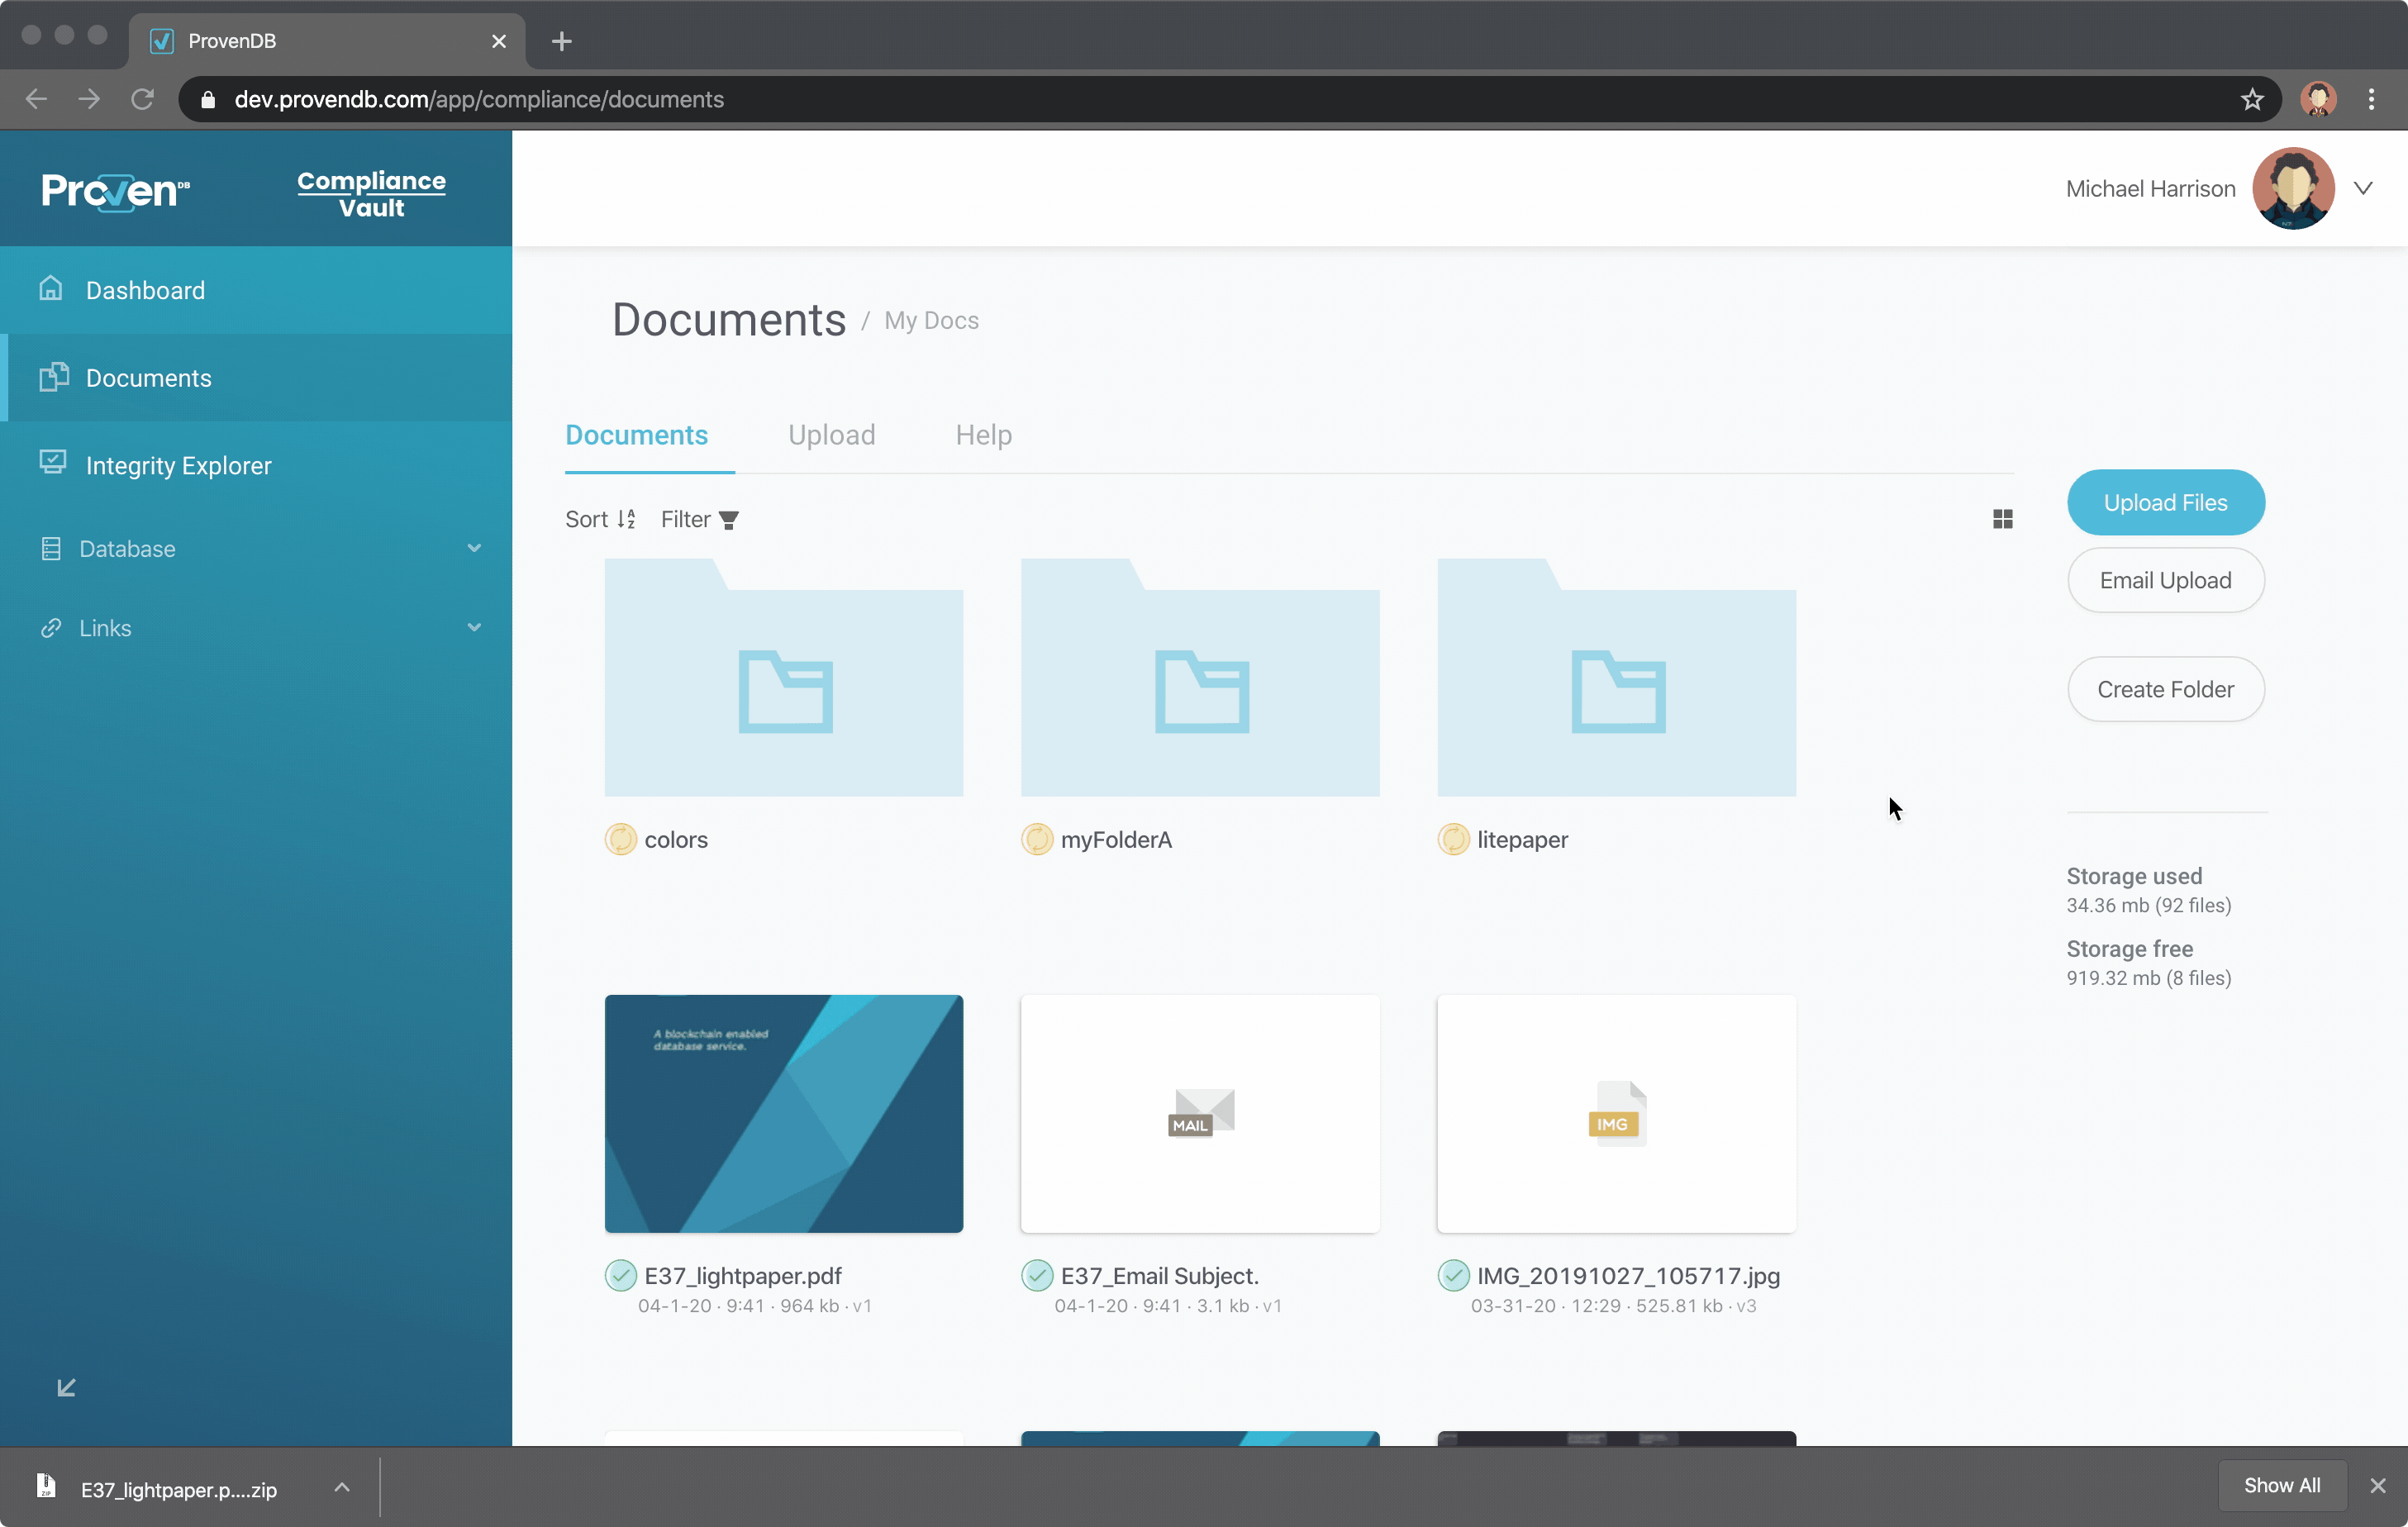Switch to the Help tab
The height and width of the screenshot is (1527, 2408).
click(x=983, y=435)
